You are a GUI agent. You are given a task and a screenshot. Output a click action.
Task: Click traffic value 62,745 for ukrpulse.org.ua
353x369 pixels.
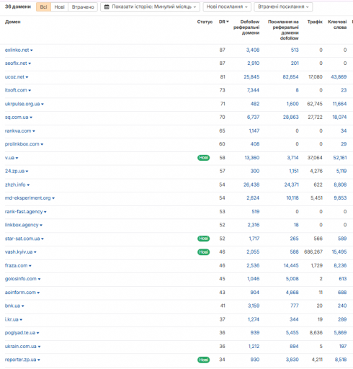point(315,104)
